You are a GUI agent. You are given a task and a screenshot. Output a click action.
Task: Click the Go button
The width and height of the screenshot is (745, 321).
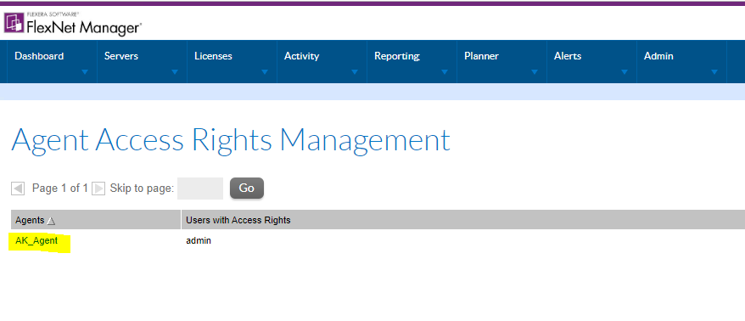click(247, 189)
